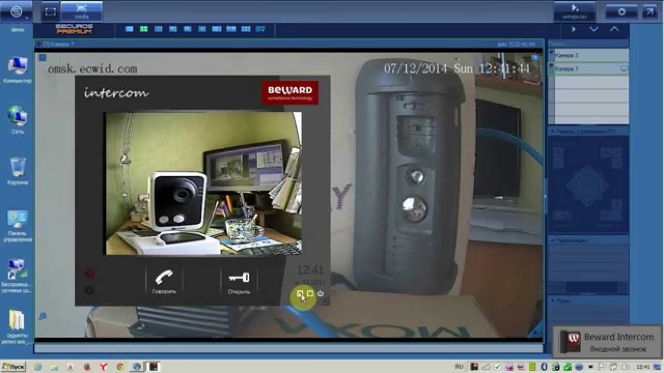The width and height of the screenshot is (664, 373).
Task: Choose the green highlighted layout icon
Action: pos(144,29)
